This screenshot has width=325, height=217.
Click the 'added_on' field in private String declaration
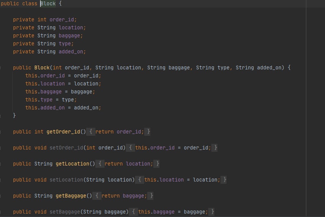[x=71, y=52]
